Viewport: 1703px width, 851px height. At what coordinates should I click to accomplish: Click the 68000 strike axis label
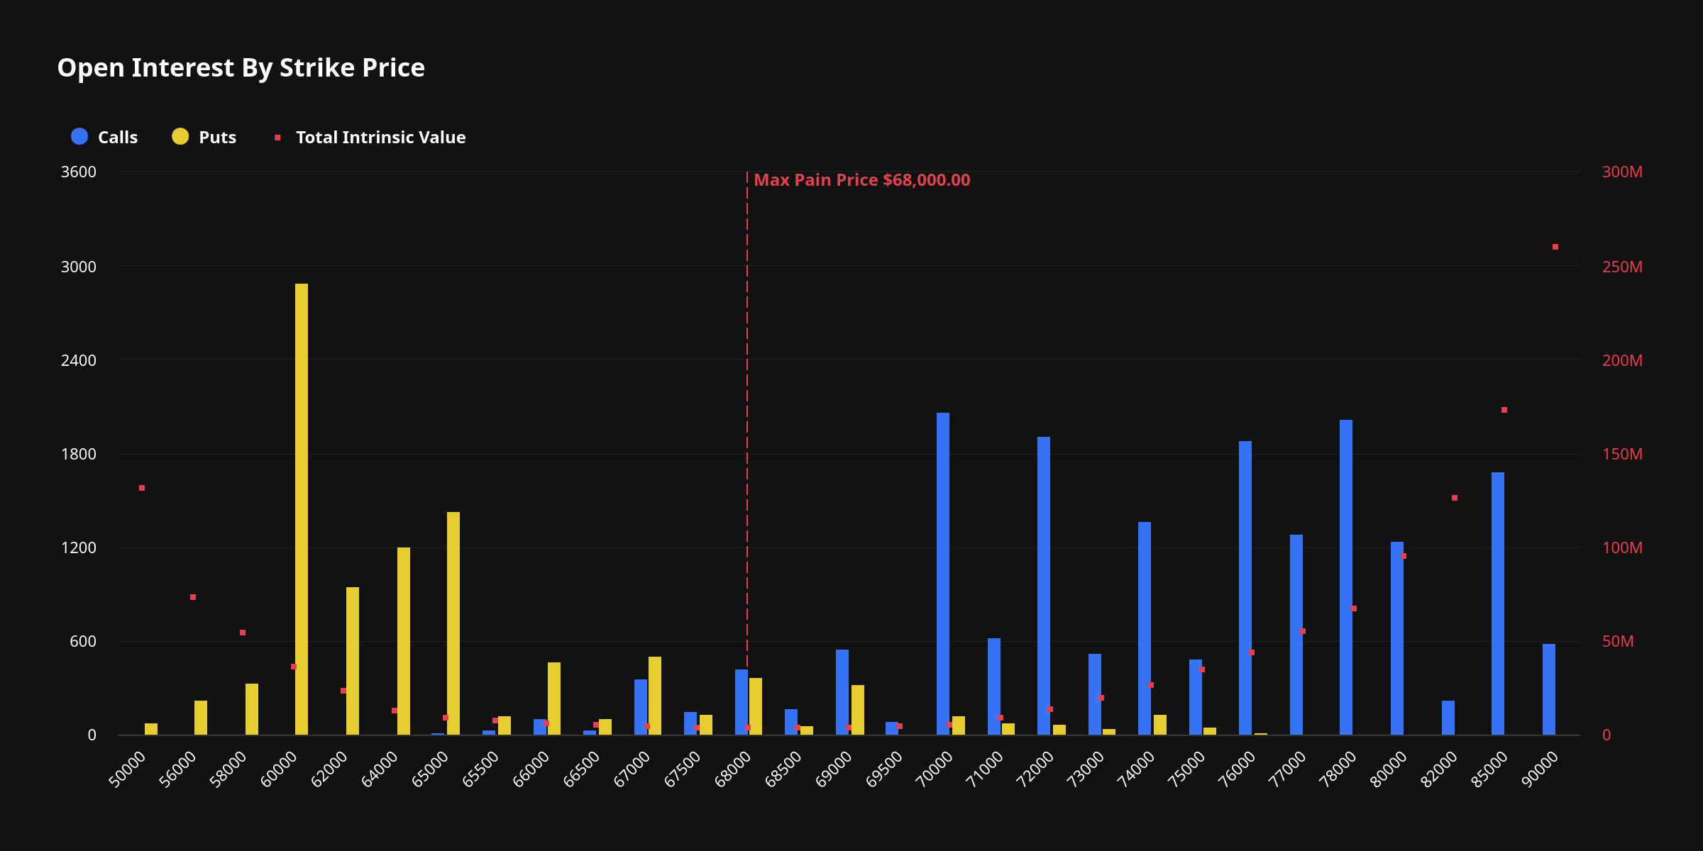point(734,769)
